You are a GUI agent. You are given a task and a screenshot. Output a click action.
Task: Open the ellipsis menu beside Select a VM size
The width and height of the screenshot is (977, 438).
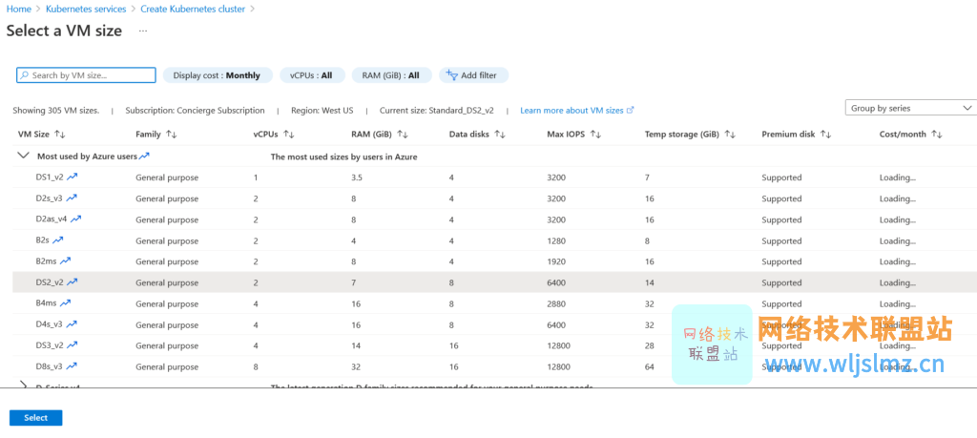(x=143, y=31)
